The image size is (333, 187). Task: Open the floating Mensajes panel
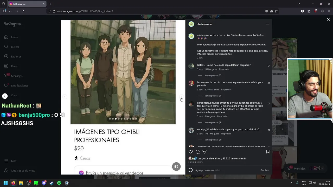(305, 169)
